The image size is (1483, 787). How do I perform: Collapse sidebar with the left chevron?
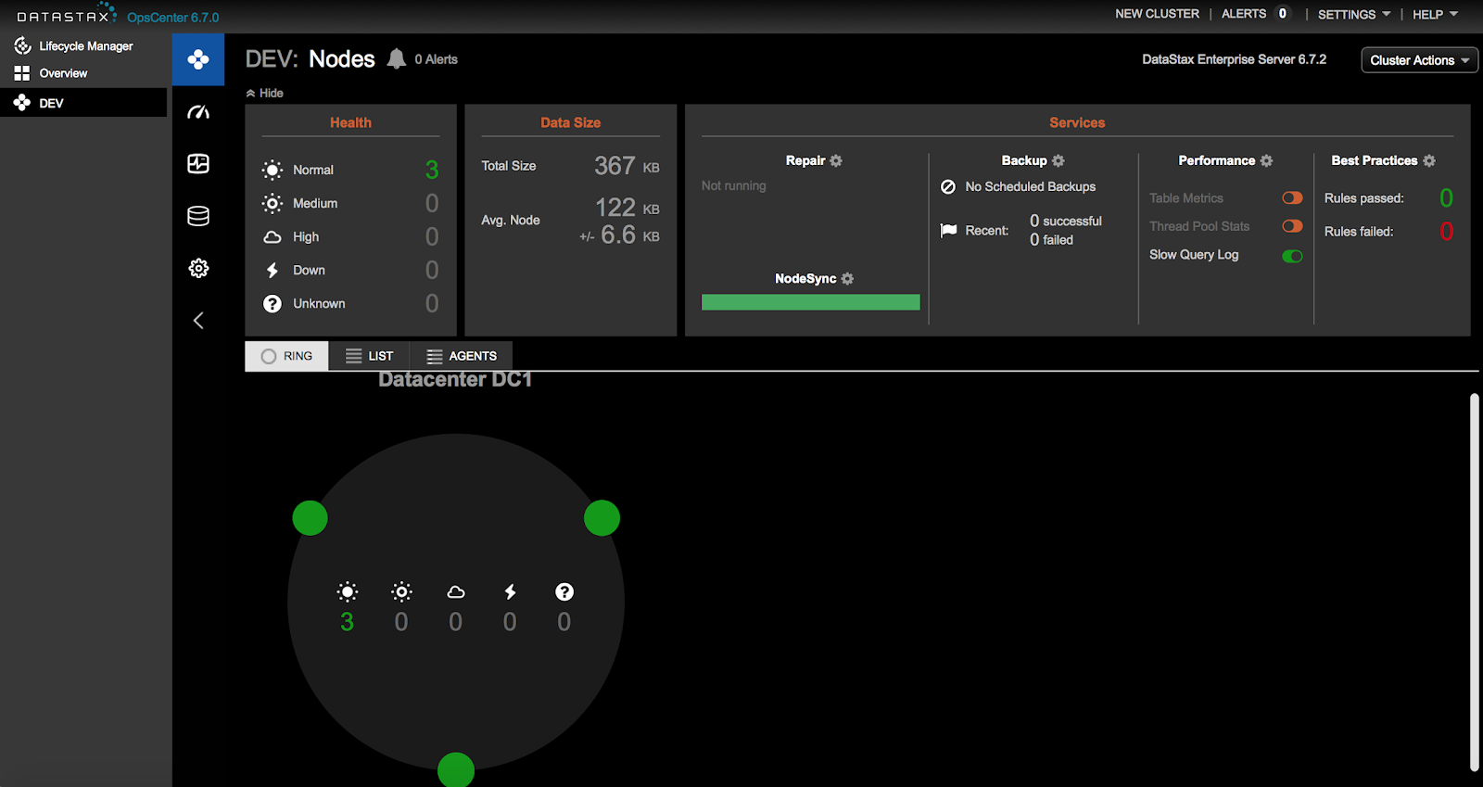pos(198,321)
